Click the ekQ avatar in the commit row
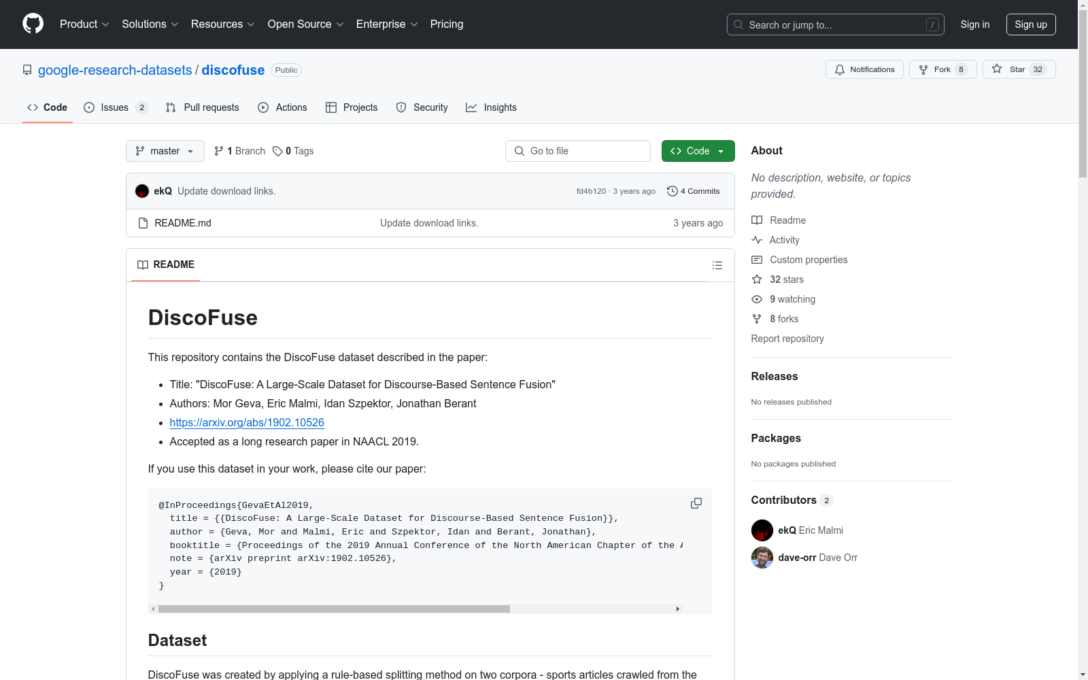 click(142, 191)
